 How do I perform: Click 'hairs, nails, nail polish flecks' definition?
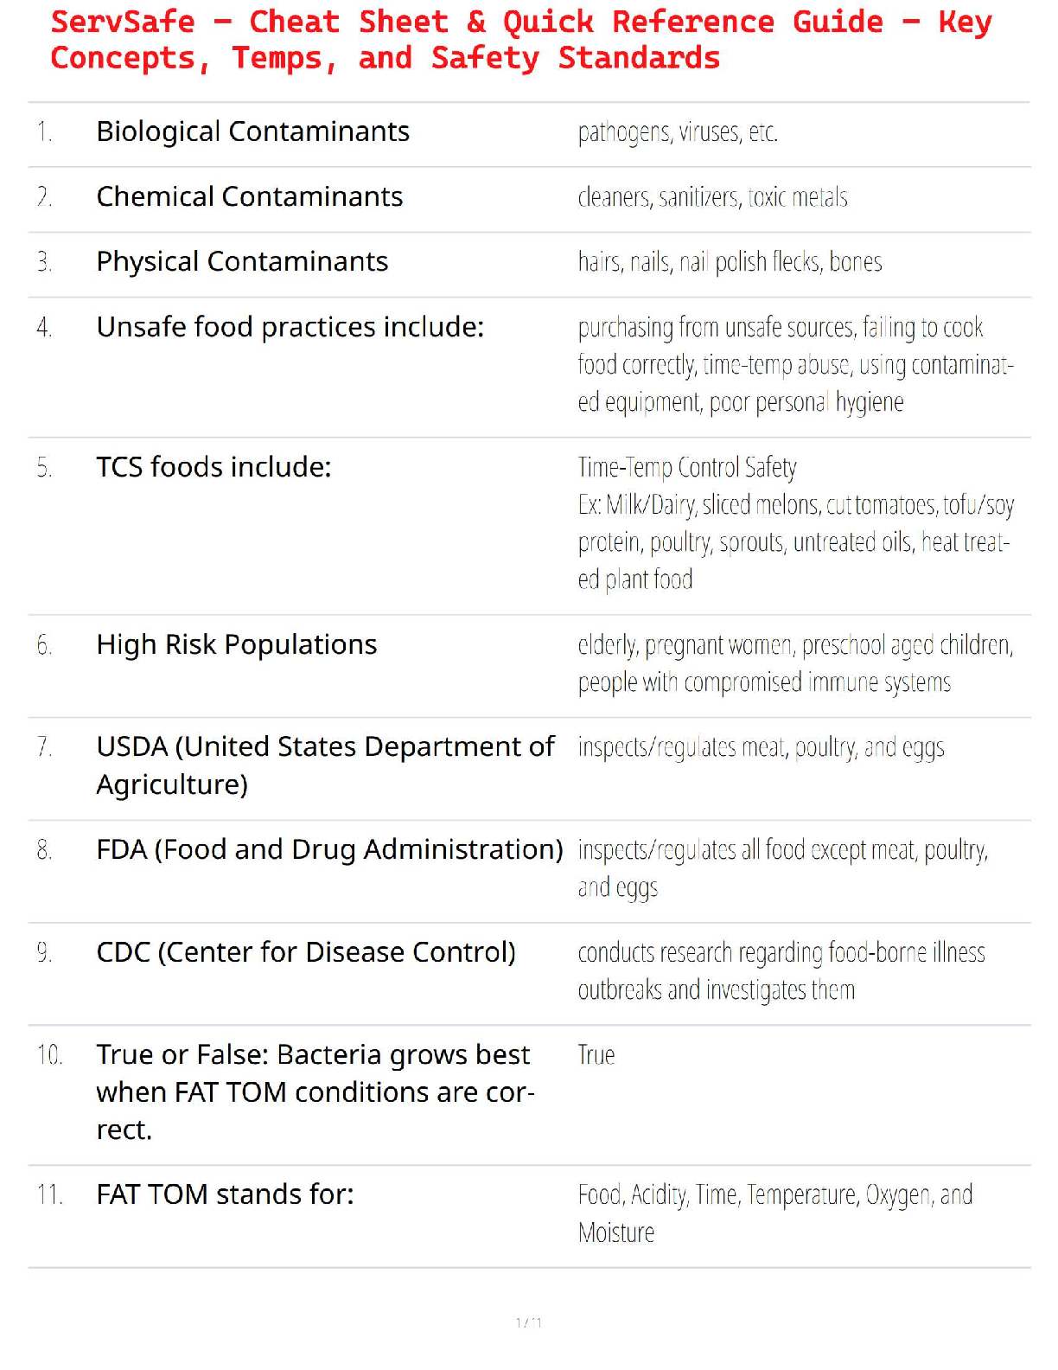tap(730, 262)
